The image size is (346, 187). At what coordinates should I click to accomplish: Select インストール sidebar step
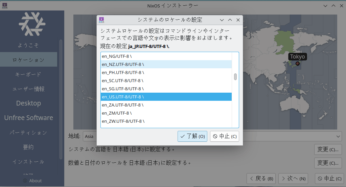28,162
